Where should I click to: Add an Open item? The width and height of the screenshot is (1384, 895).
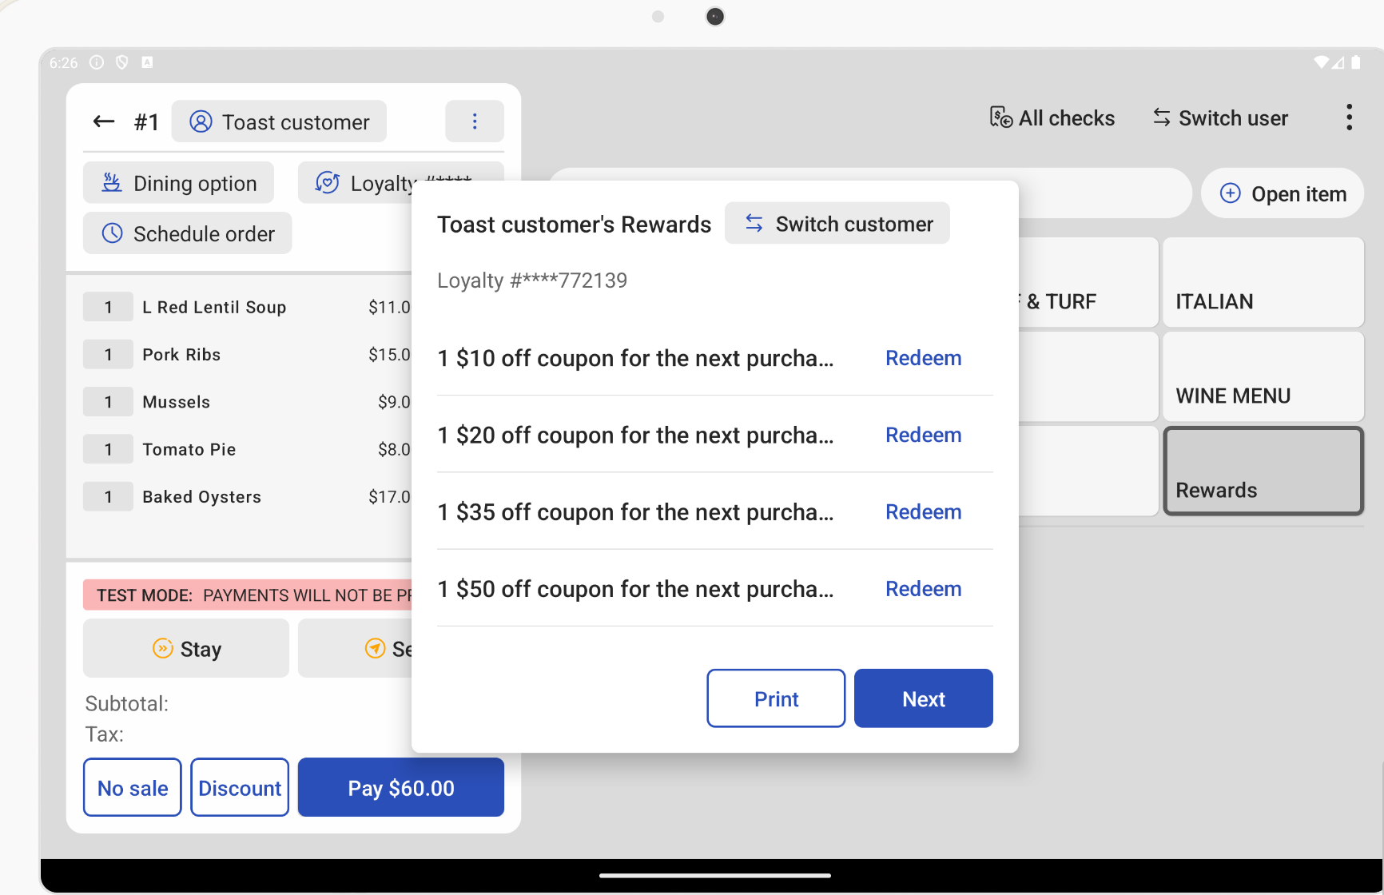[x=1283, y=193]
